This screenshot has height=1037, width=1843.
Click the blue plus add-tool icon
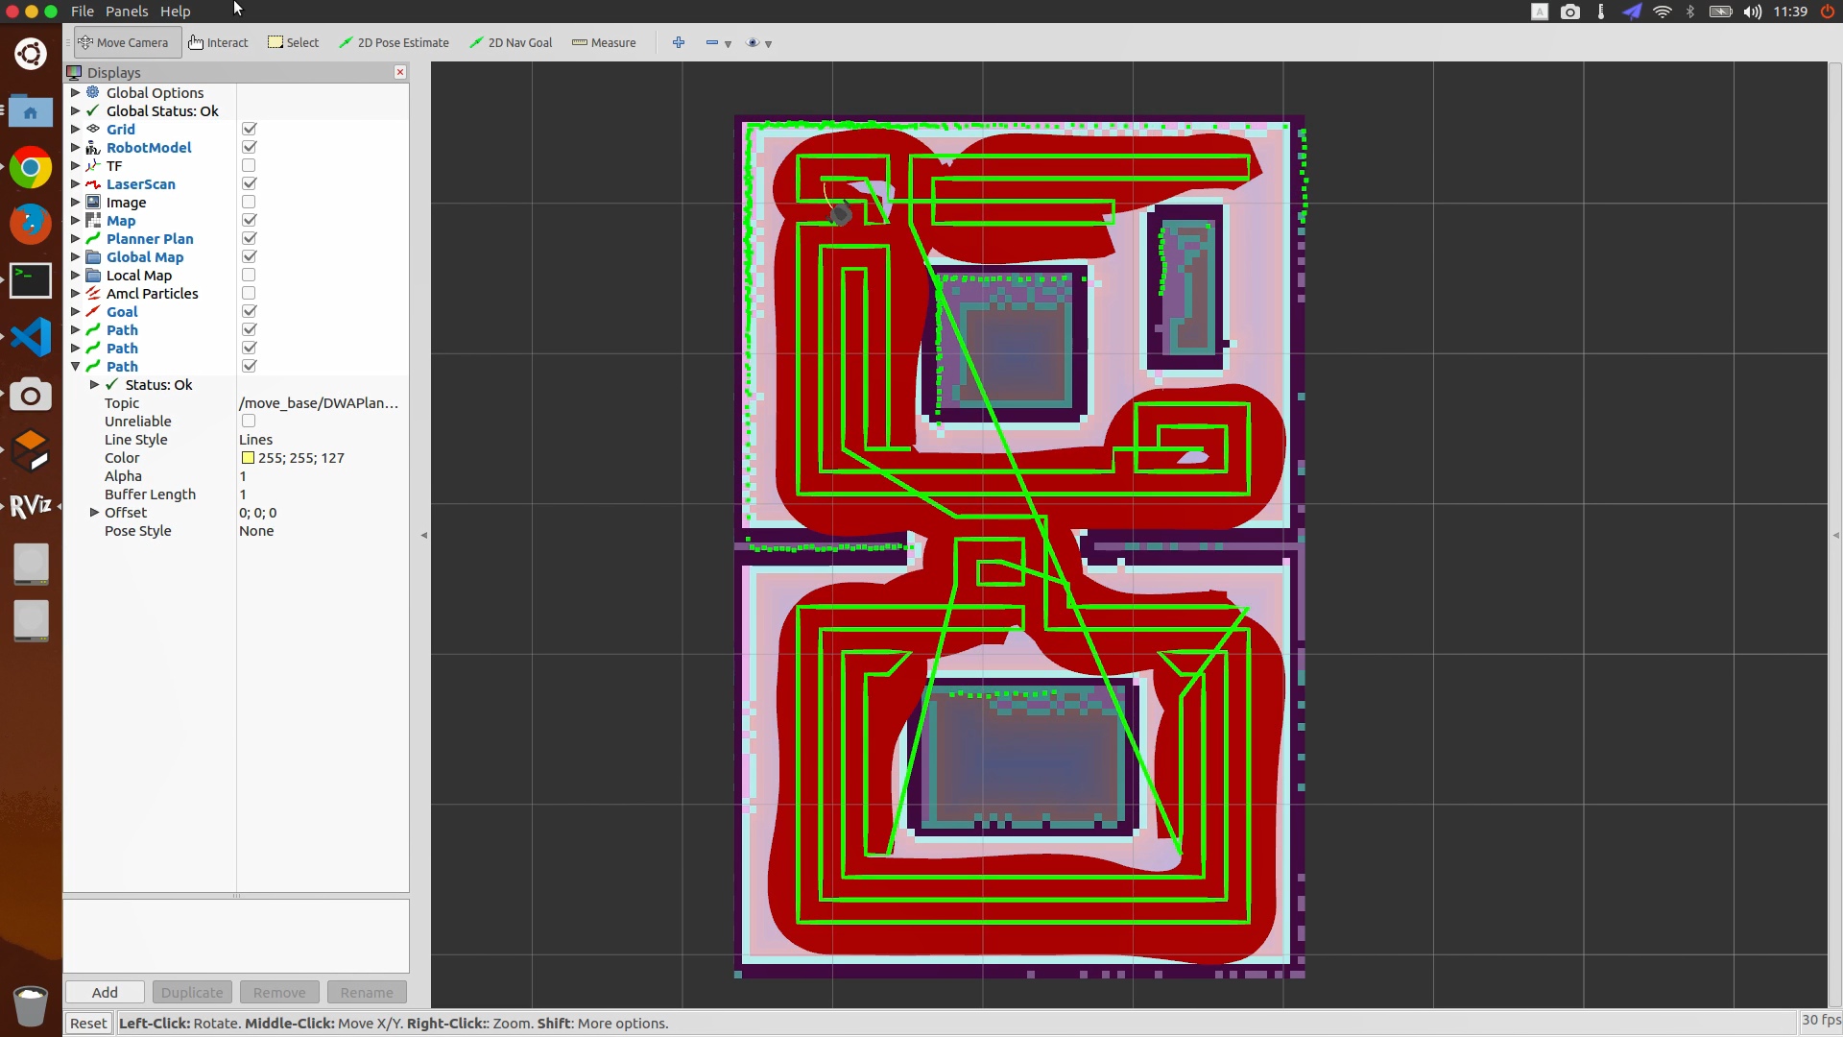pyautogui.click(x=679, y=42)
